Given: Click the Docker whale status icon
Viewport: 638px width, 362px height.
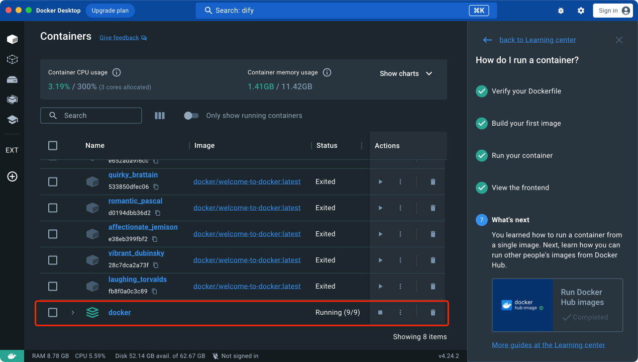Looking at the screenshot, I should tap(12, 356).
